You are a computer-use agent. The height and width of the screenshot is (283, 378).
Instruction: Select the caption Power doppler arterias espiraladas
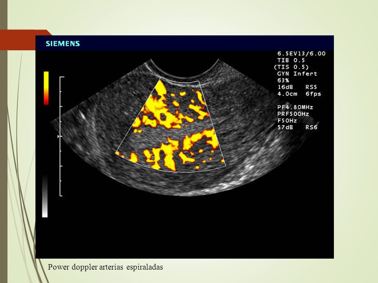[106, 267]
